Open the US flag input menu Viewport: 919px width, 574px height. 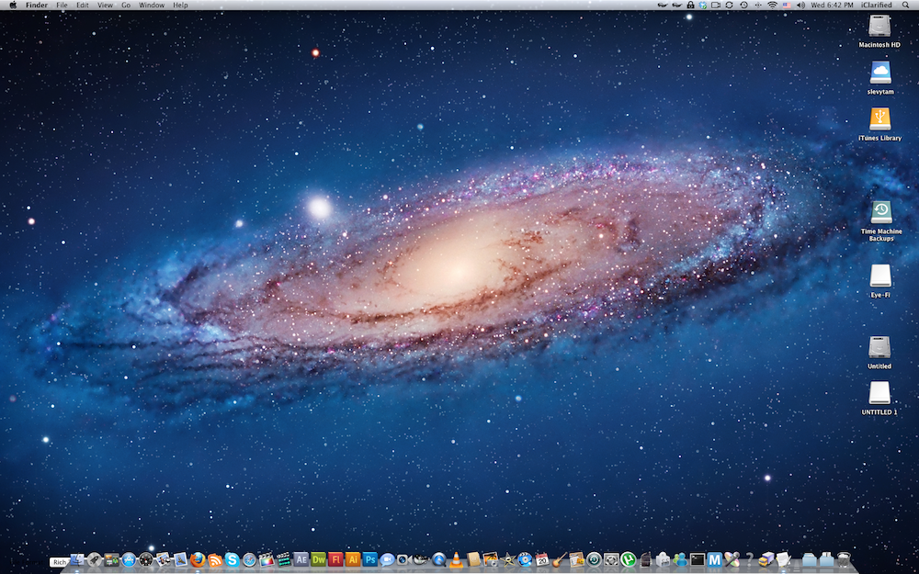[x=787, y=5]
